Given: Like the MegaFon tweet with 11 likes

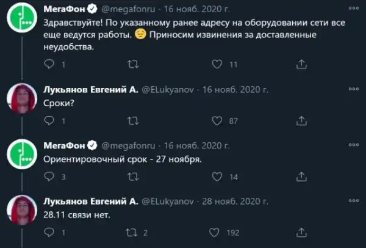Looking at the screenshot, I should (215, 63).
